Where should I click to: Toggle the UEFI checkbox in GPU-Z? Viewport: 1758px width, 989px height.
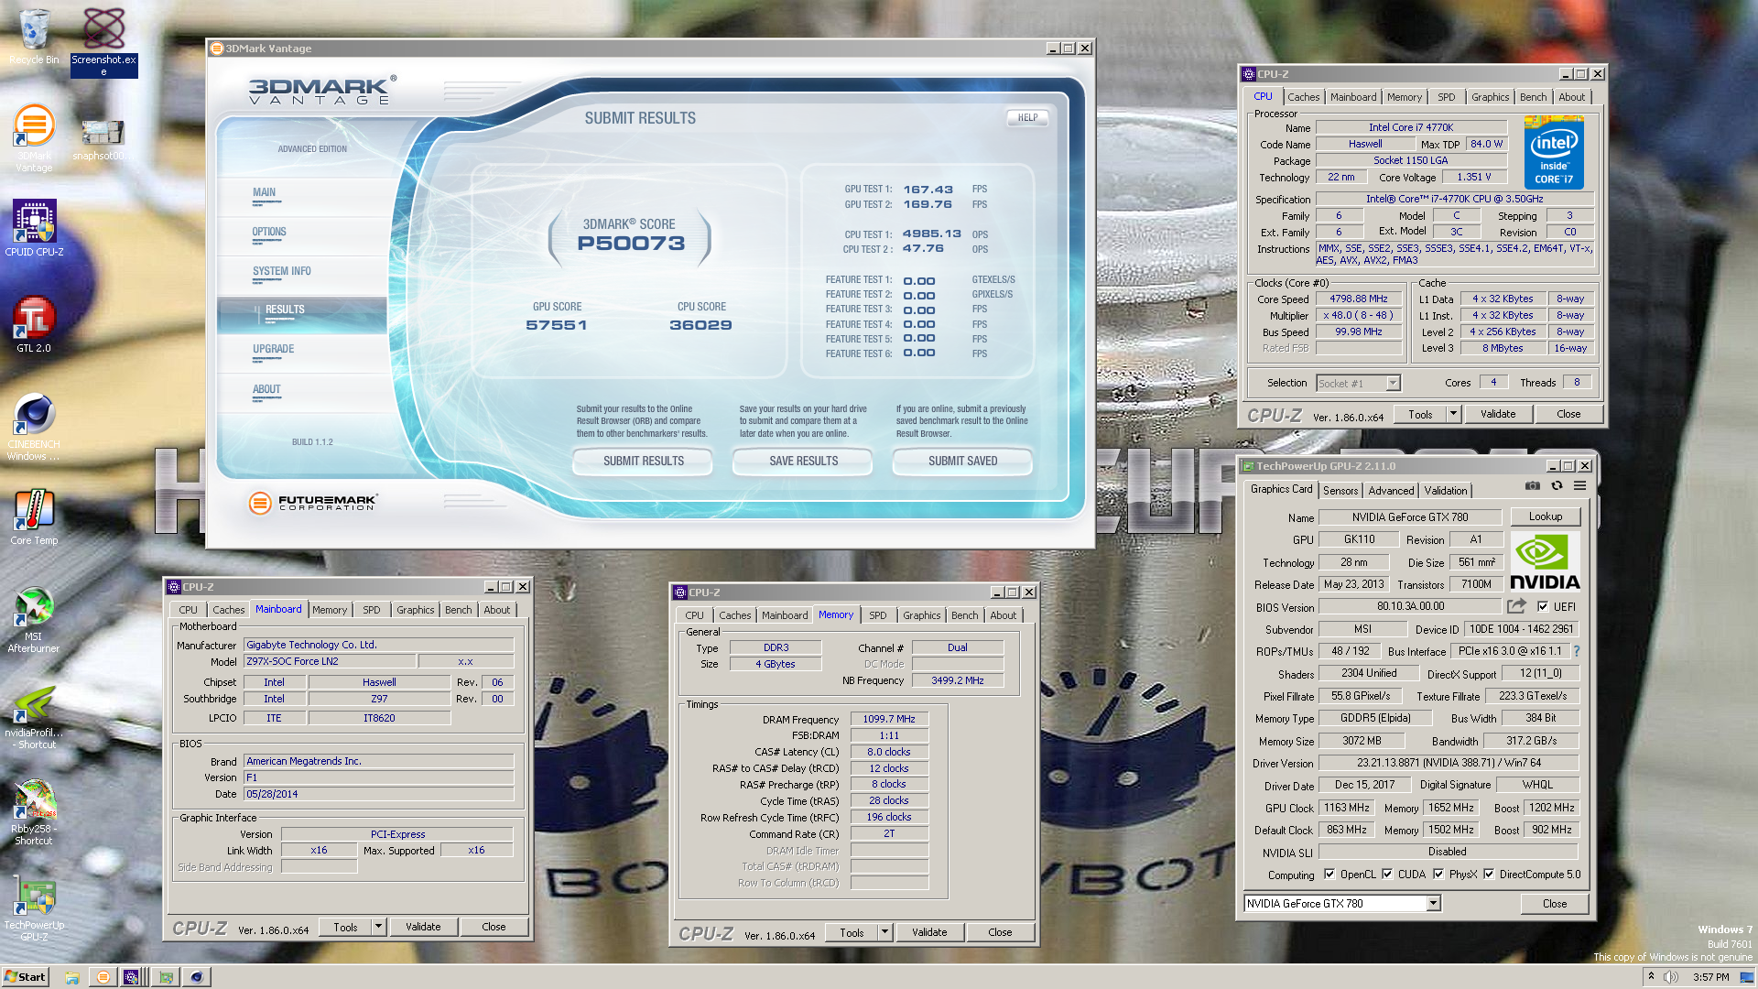(x=1543, y=606)
